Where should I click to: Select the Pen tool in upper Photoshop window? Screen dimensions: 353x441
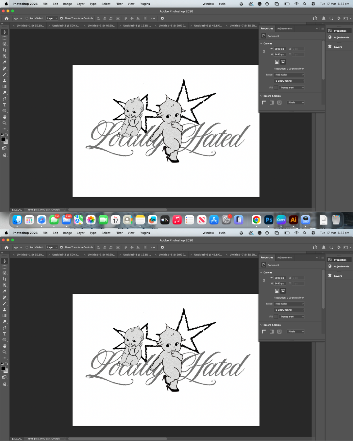click(x=4, y=99)
